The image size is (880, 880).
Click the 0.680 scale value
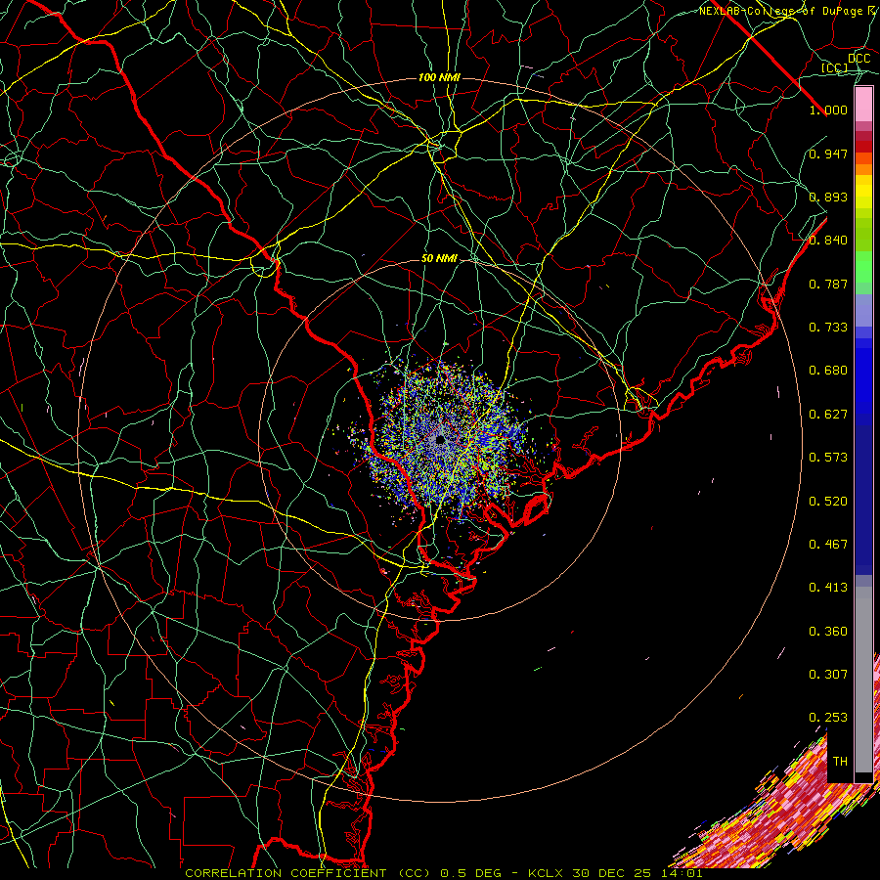[x=828, y=371]
